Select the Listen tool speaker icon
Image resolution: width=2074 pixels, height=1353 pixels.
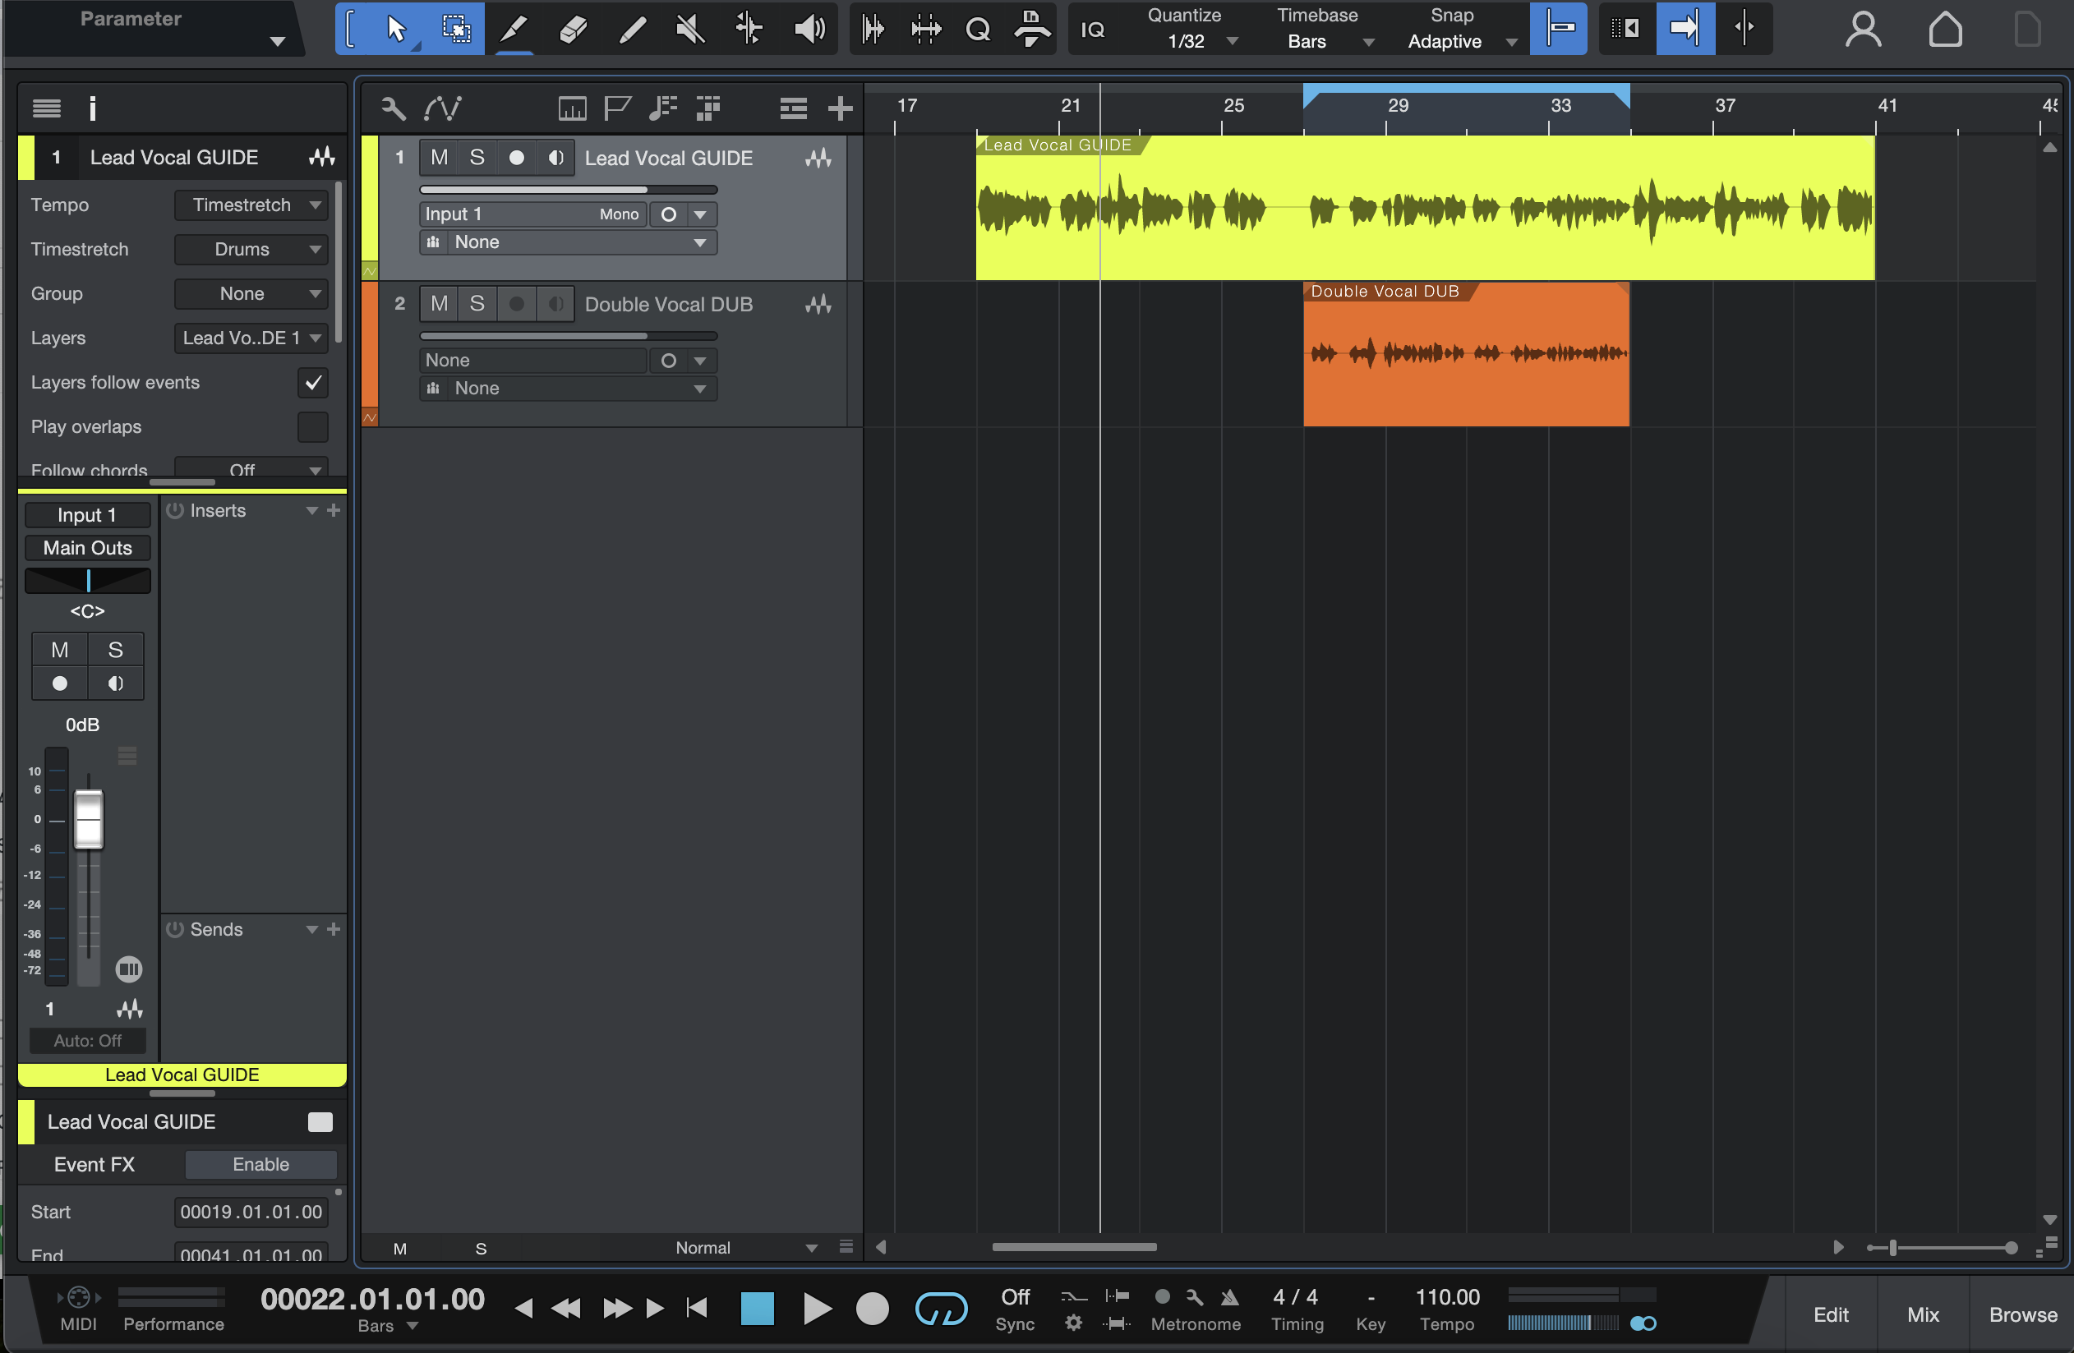[809, 29]
